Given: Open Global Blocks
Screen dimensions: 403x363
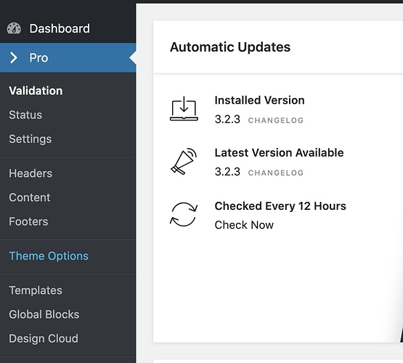Looking at the screenshot, I should (x=44, y=314).
